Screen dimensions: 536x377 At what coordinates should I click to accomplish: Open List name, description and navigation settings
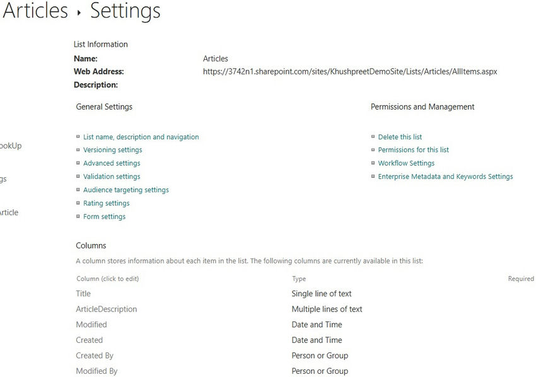[141, 137]
